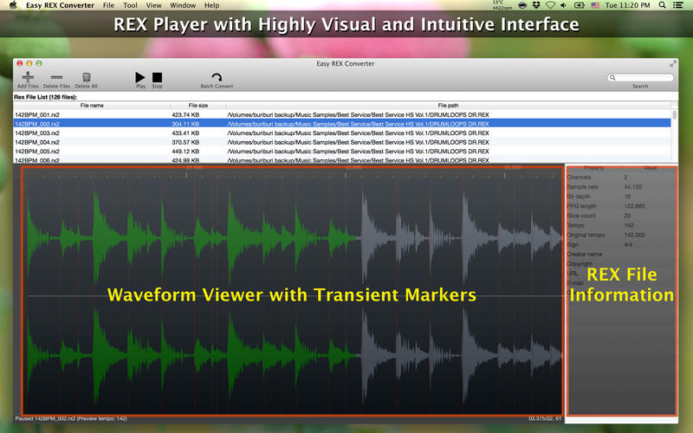693x433 pixels.
Task: Click the Channels property row
Action: point(621,178)
